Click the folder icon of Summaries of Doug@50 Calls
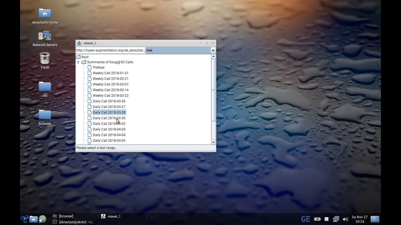Screen dimensions: 401x225 coord(84,62)
